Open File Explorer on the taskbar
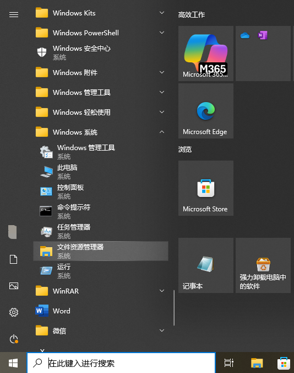This screenshot has width=294, height=373. 257,363
